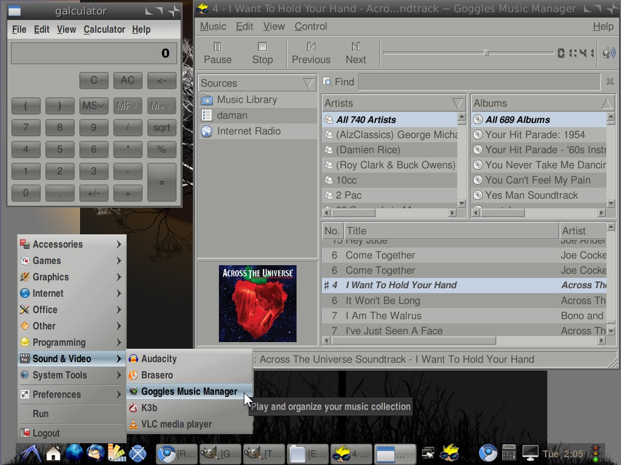Open the View menu in galculator
Viewport: 621px width, 465px height.
tap(66, 29)
